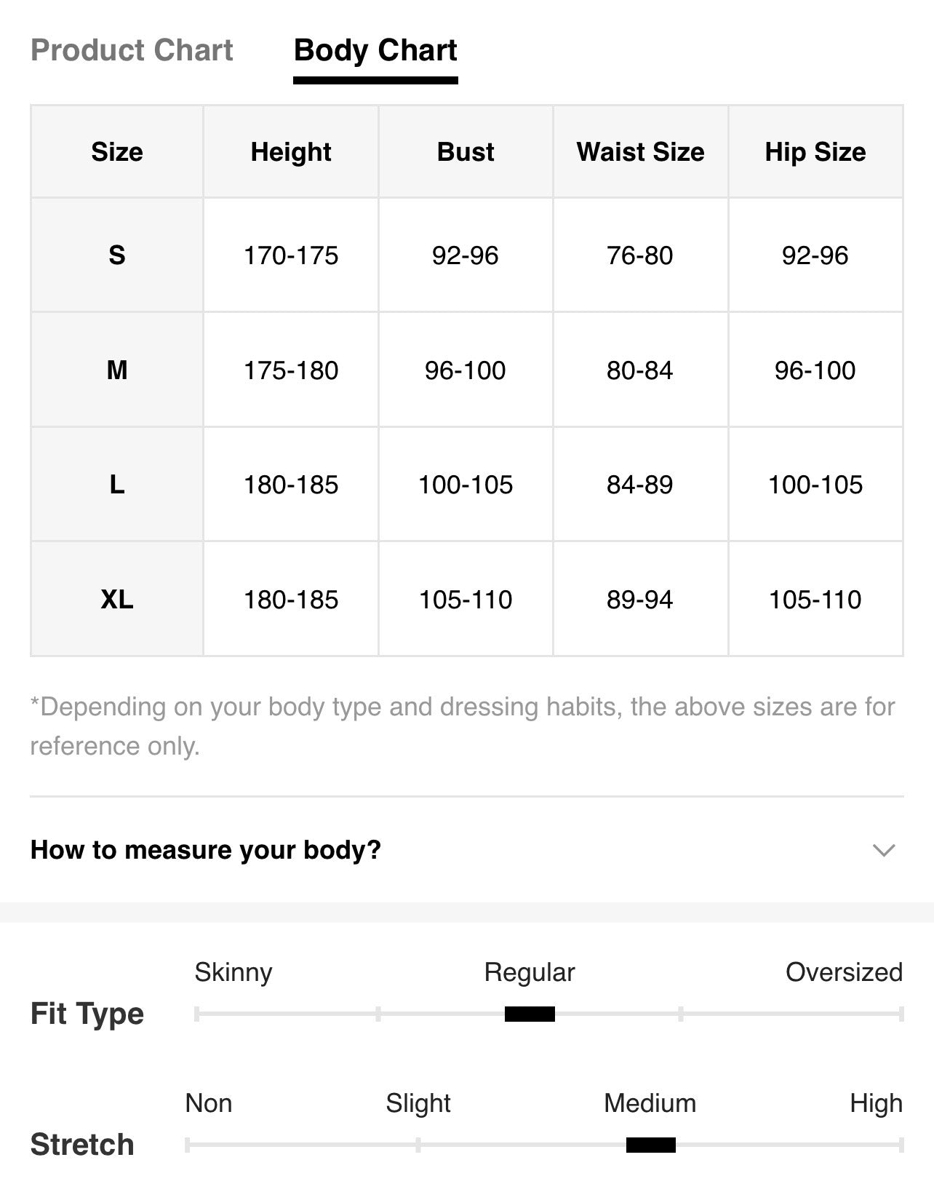The width and height of the screenshot is (934, 1184).
Task: Click the Stretch Medium indicator bar
Action: [x=651, y=1145]
